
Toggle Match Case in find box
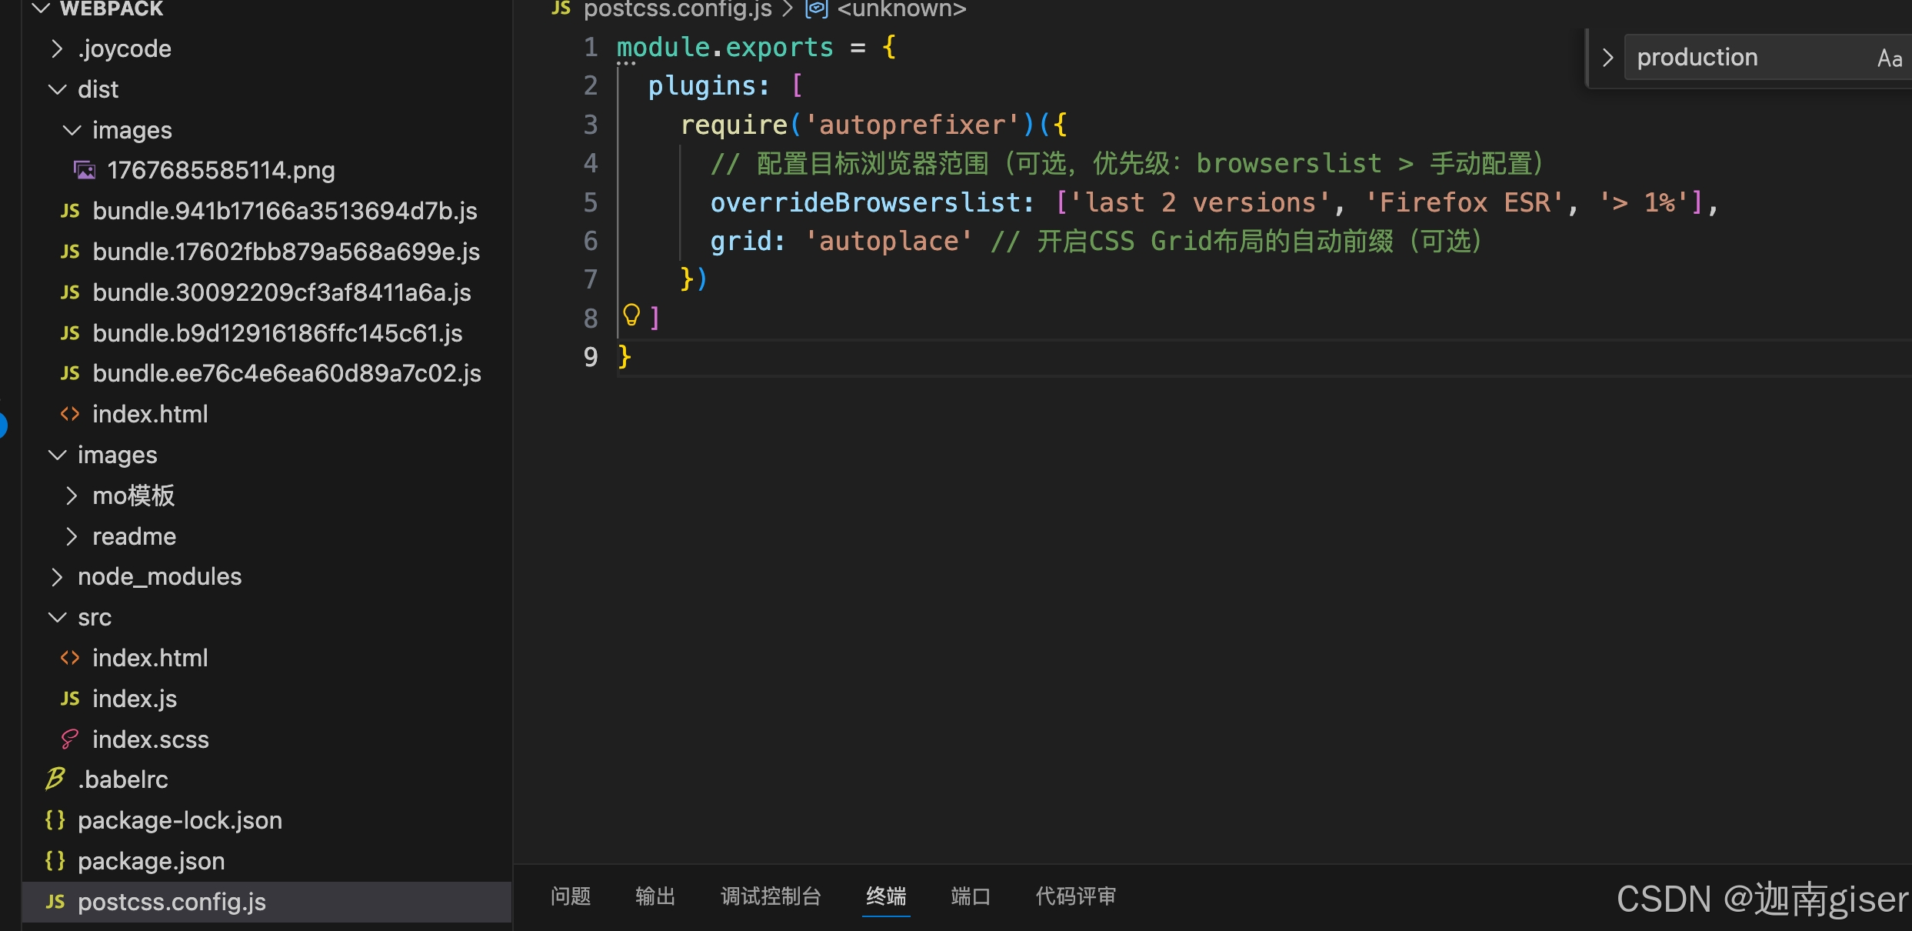coord(1889,58)
